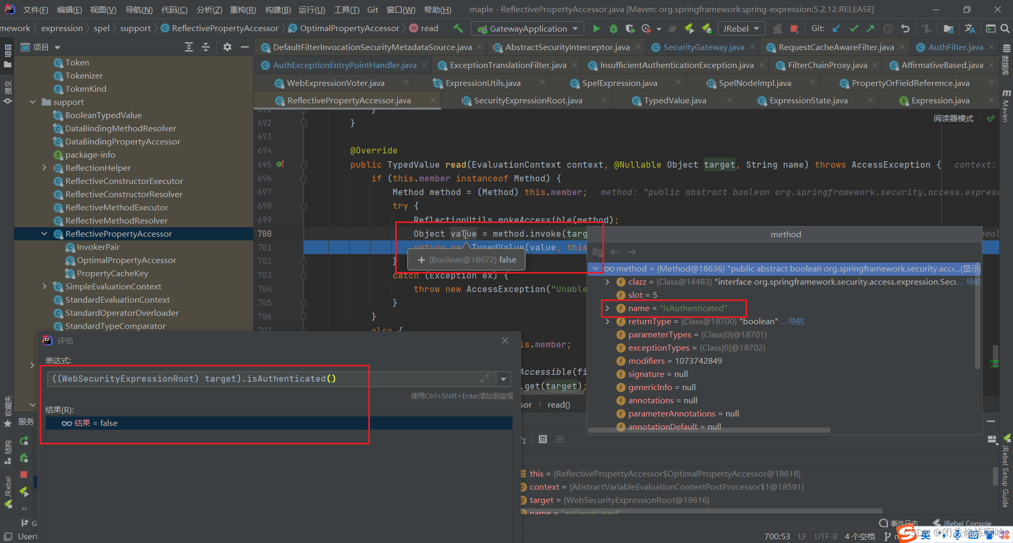Click the Git rollback undo arrow
Image resolution: width=1013 pixels, height=543 pixels.
pyautogui.click(x=905, y=28)
